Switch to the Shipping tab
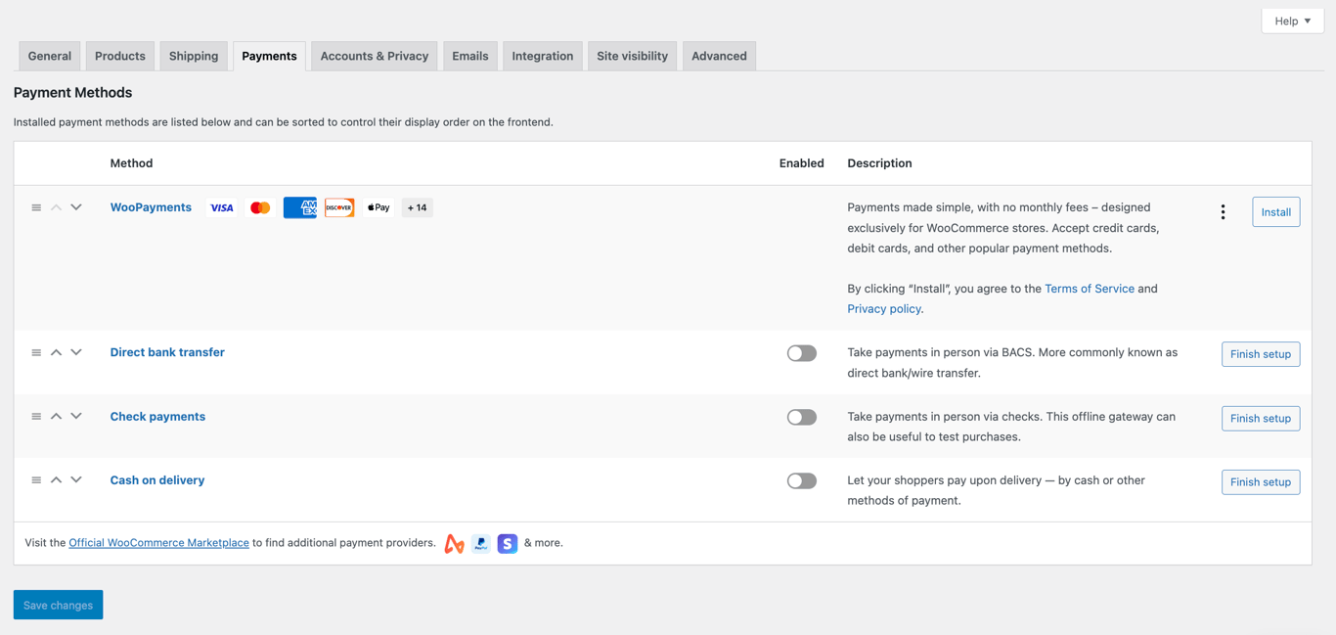 point(193,56)
